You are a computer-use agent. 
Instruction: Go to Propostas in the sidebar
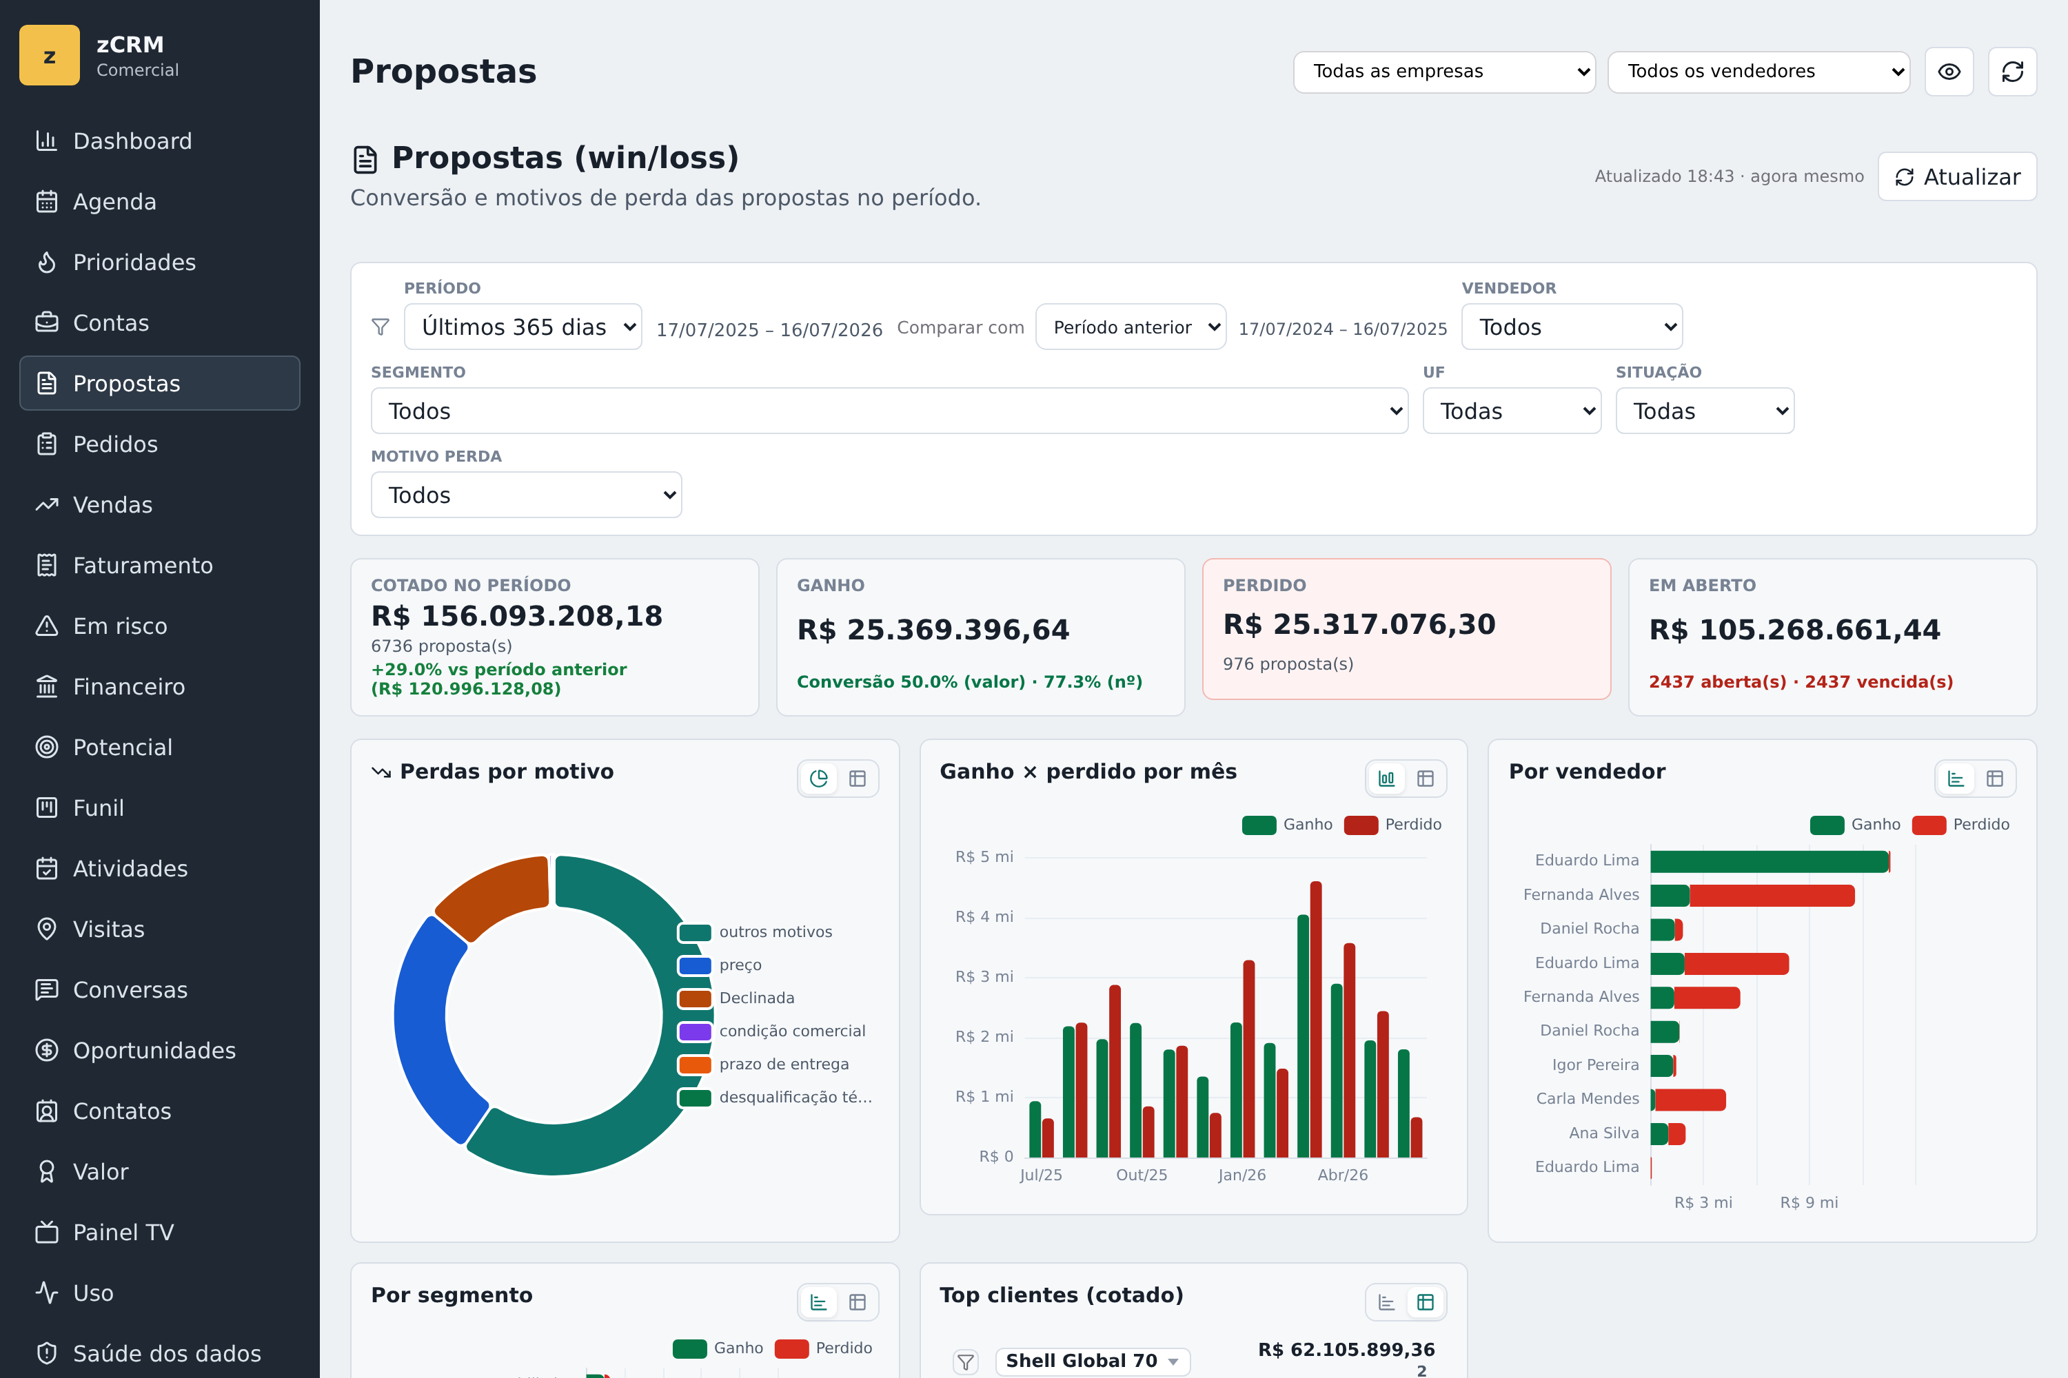click(159, 383)
